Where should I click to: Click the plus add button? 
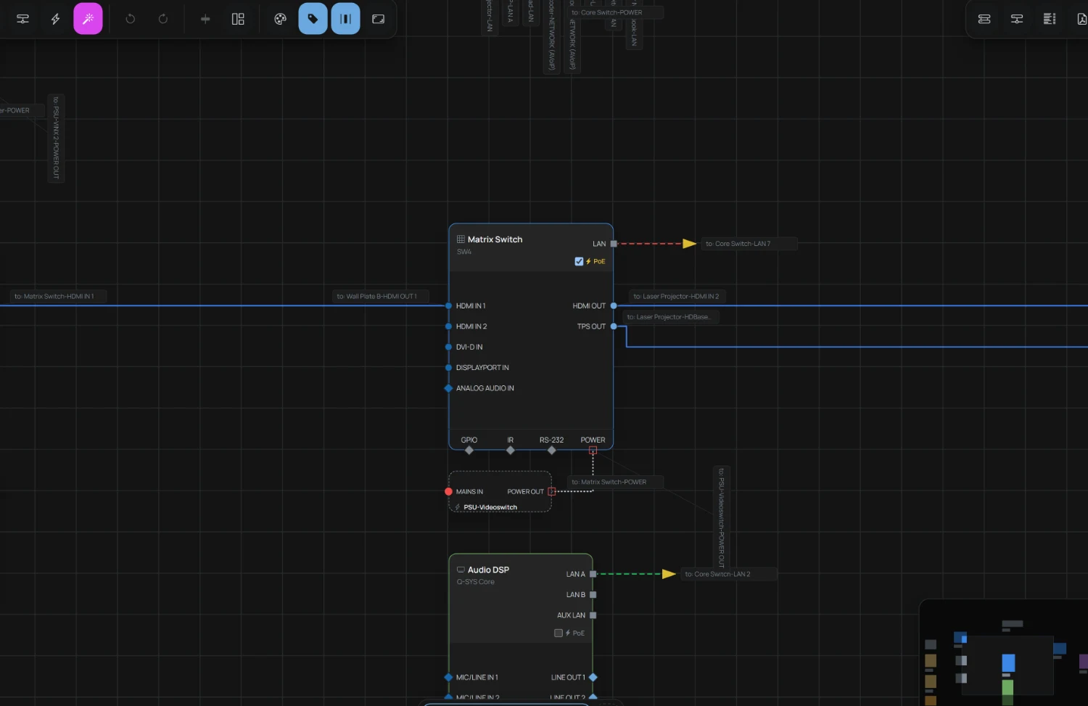(x=205, y=19)
